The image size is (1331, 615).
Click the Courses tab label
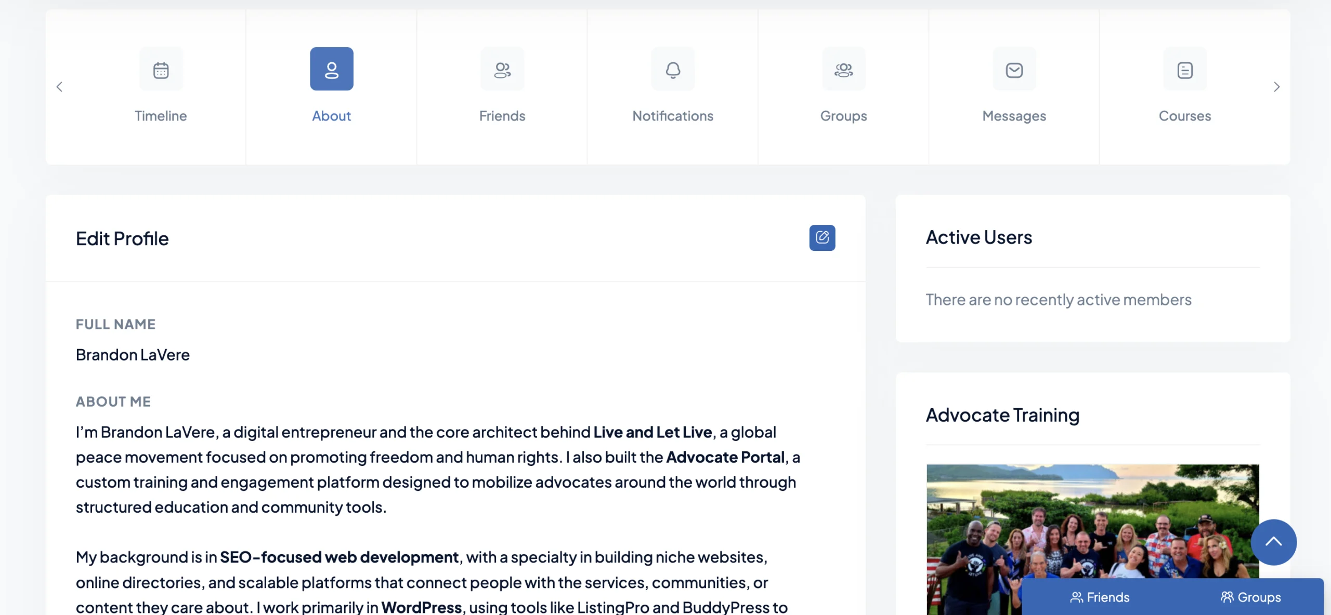click(1185, 116)
